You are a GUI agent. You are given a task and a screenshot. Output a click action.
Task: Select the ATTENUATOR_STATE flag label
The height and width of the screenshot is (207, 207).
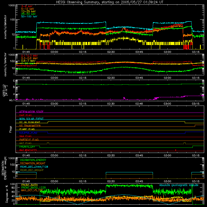31,112
